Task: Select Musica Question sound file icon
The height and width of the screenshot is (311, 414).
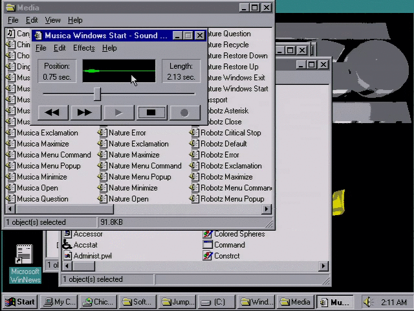Action: click(10, 199)
